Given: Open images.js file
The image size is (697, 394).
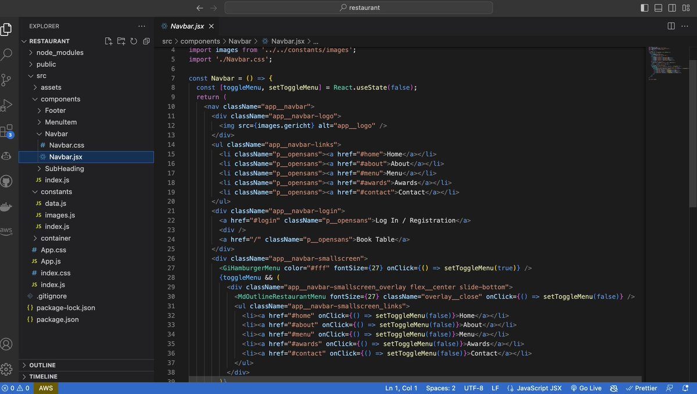Looking at the screenshot, I should (86, 215).
